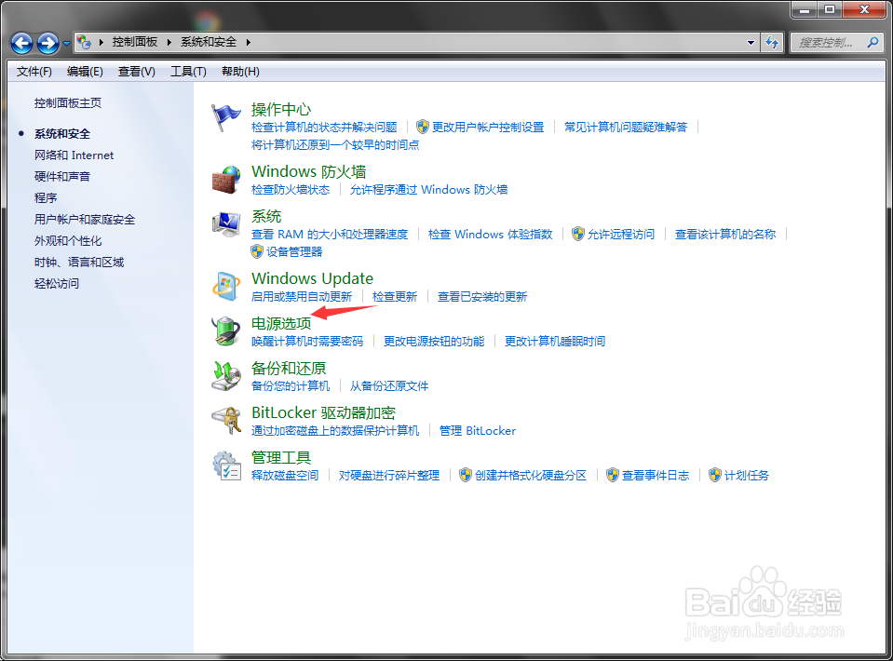Viewport: 893px width, 661px height.
Task: Go forward with the Forward arrow button
Action: point(47,43)
